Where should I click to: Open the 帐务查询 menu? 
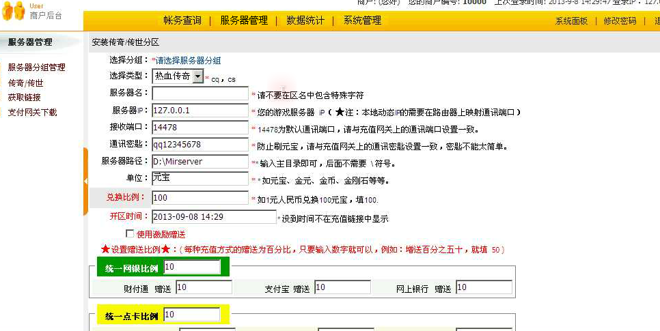182,20
